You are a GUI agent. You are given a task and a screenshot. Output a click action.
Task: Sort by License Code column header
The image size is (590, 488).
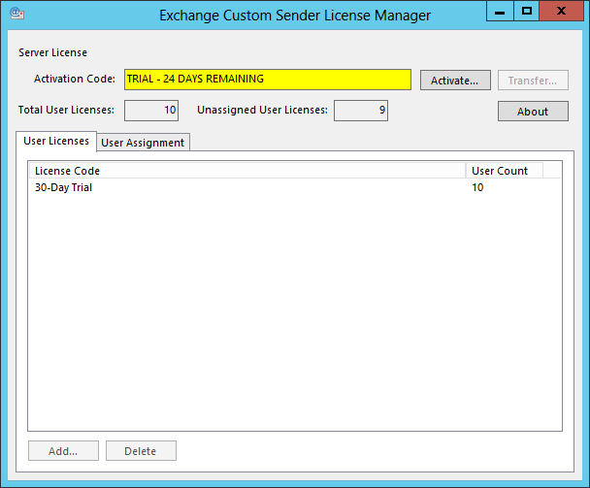tap(247, 171)
